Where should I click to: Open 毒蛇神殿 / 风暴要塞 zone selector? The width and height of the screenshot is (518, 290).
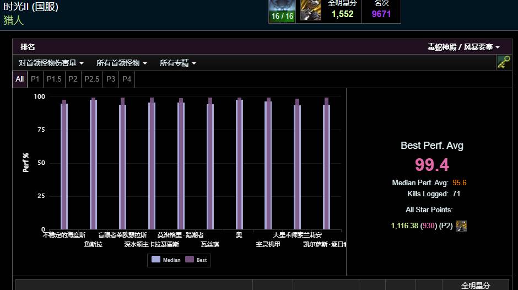click(463, 47)
